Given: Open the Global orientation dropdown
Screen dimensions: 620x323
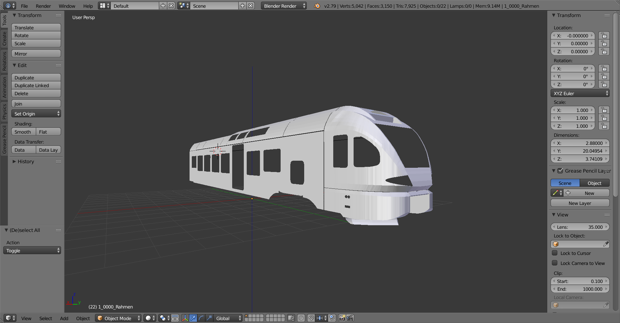Looking at the screenshot, I should [x=228, y=318].
